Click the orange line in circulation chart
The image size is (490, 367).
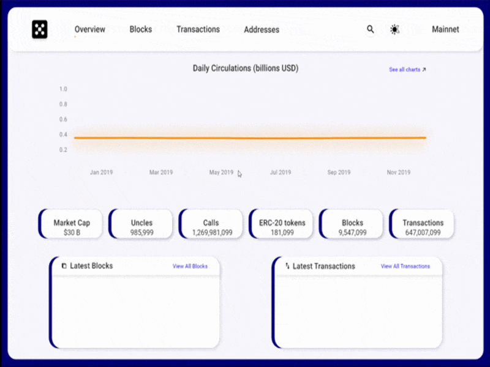click(x=250, y=138)
